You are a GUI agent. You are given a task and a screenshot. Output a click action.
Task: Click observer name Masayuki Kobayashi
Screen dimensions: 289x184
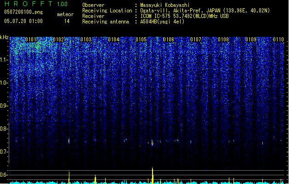pos(165,5)
